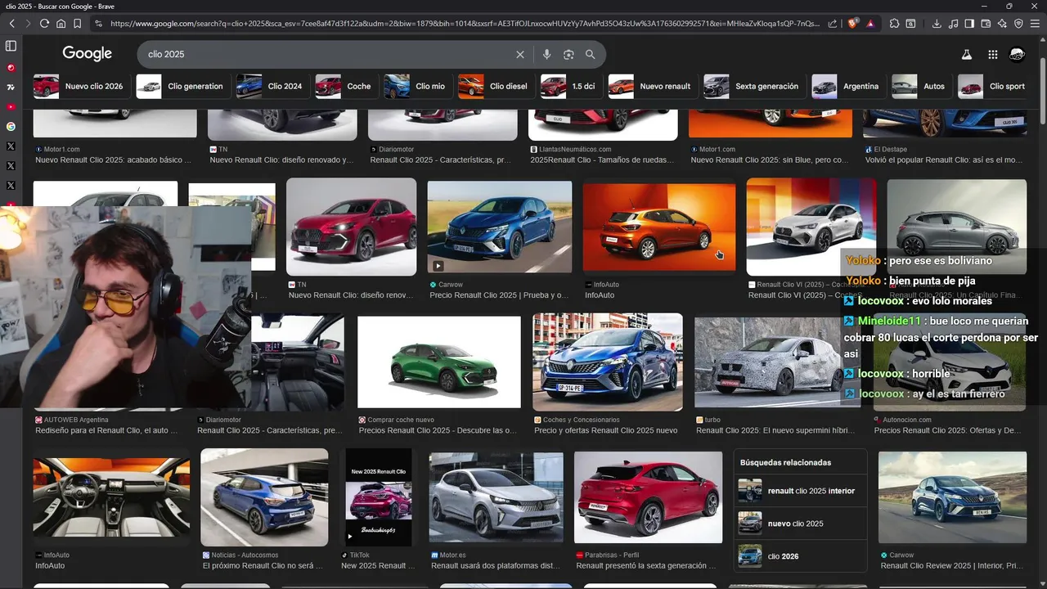Select the 'Clio generation' filter chip
Screen dimensions: 1047x589
tap(182, 86)
